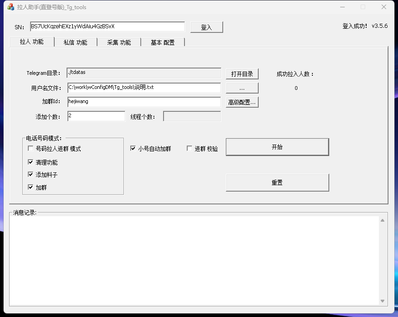This screenshot has height=317, width=398.
Task: Uncheck the 清理功能 option
Action: [31, 161]
